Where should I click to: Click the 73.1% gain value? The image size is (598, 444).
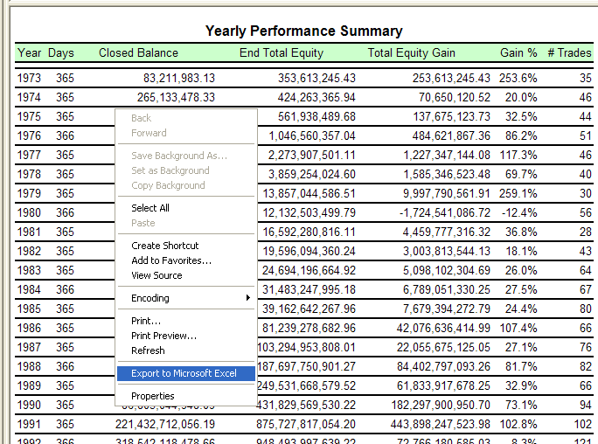[521, 405]
